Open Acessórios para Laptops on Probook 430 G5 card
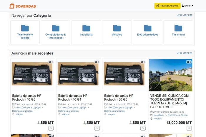Image resolution: width=206 pixels, height=137 pixels. [x=120, y=108]
